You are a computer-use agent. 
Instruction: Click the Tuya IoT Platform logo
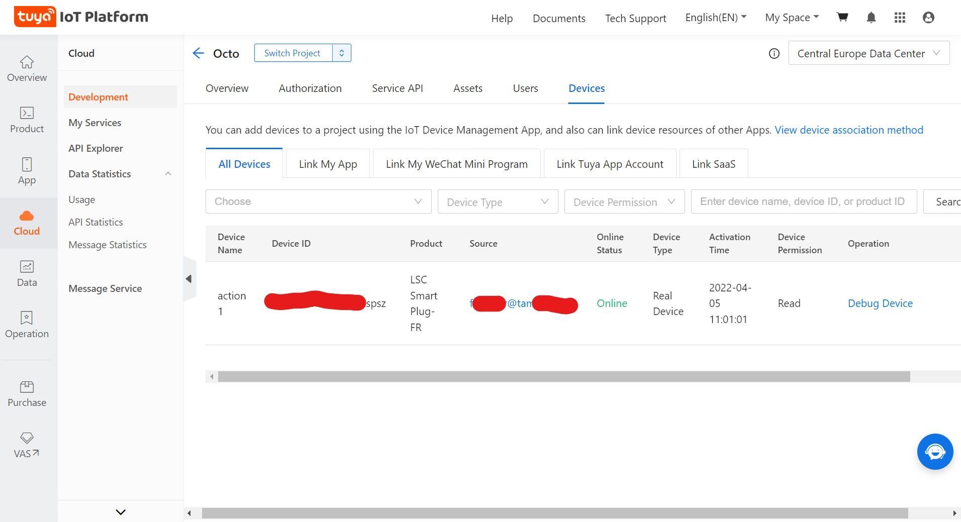[81, 17]
